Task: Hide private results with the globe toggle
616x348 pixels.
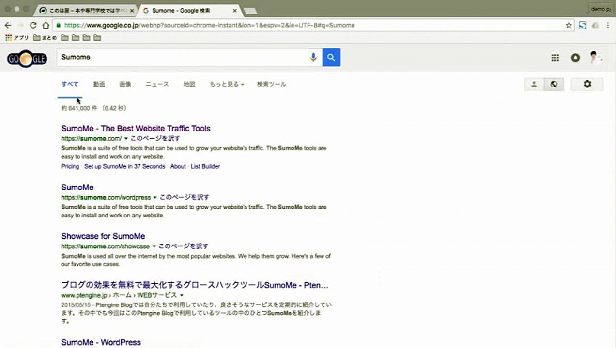Action: pos(554,84)
